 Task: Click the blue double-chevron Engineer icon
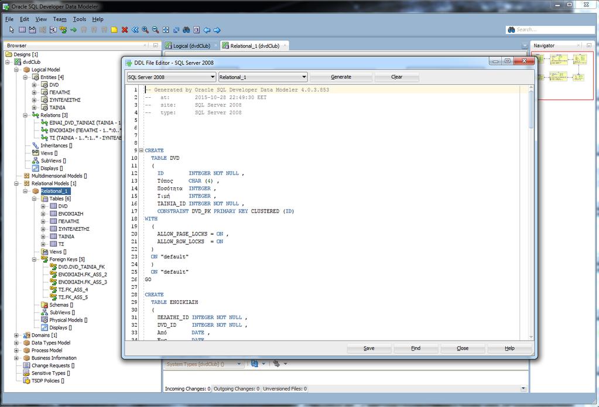pos(135,30)
